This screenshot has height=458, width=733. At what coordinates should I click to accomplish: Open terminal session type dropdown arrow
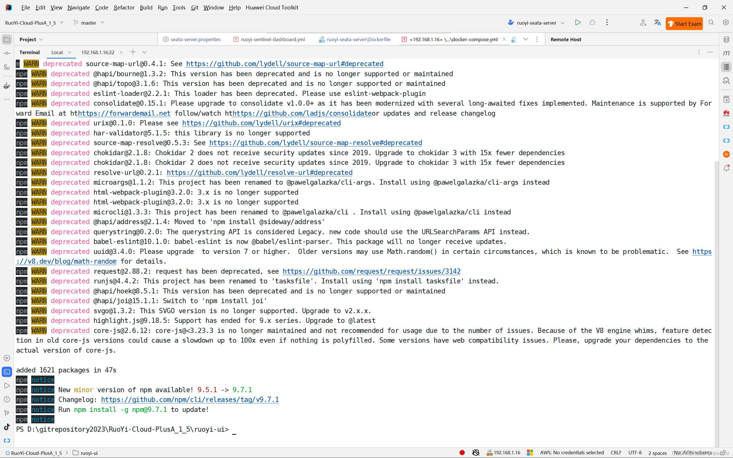coord(144,52)
